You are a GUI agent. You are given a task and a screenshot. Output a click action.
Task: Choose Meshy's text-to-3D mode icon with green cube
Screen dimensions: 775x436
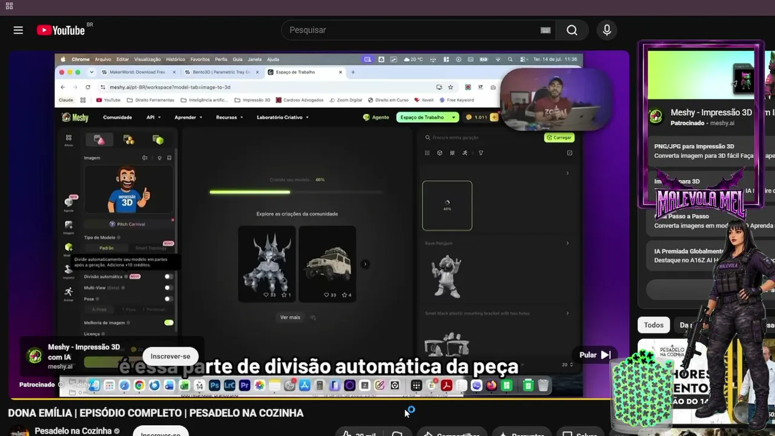(158, 140)
